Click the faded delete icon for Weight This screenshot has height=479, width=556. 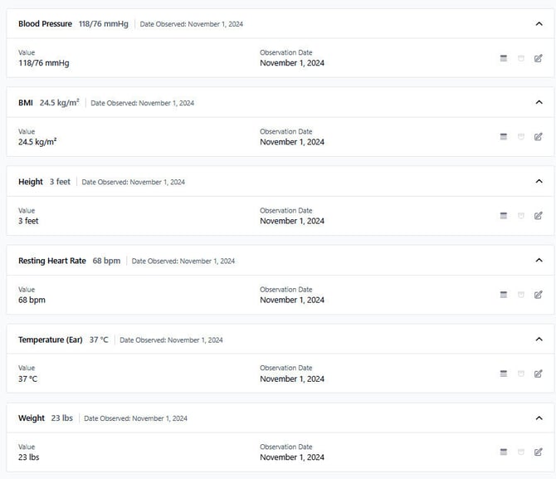[521, 452]
